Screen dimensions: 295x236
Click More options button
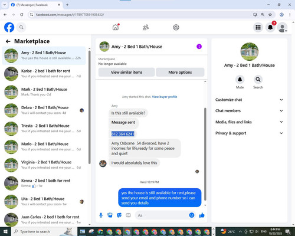click(180, 72)
